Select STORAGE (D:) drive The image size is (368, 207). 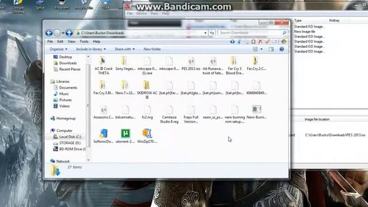pos(67,143)
